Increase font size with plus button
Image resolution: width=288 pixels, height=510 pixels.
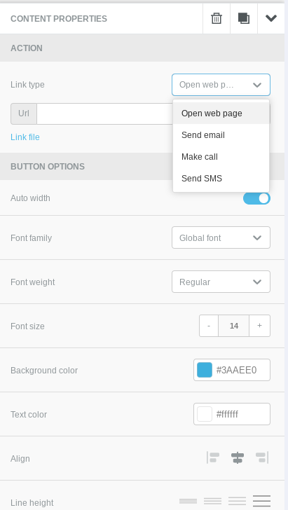[259, 326]
